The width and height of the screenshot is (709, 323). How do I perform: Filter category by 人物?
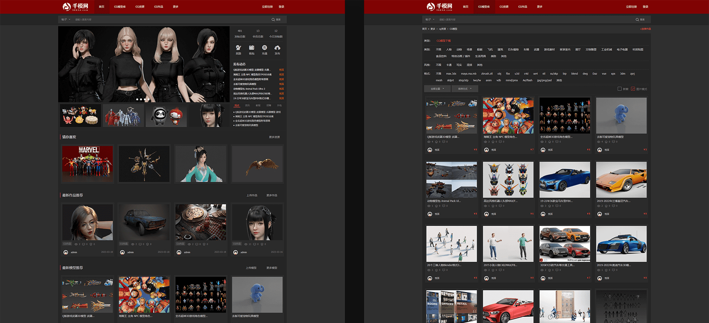tap(449, 50)
